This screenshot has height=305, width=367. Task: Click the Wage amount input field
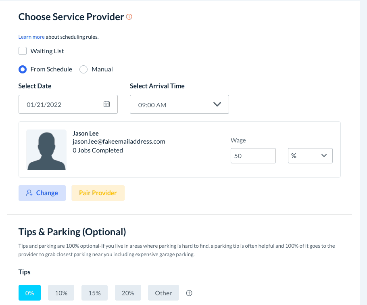click(x=253, y=156)
